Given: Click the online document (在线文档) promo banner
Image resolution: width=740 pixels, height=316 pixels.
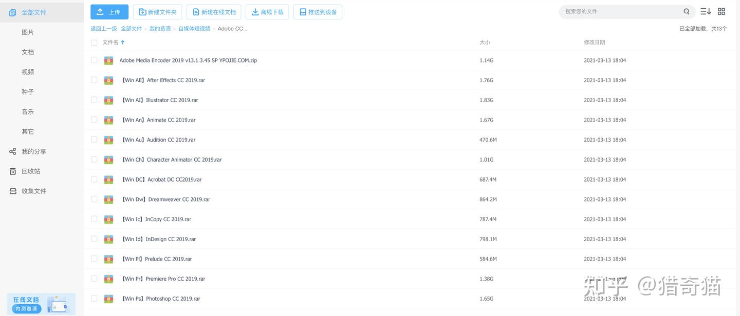Looking at the screenshot, I should pos(41,304).
